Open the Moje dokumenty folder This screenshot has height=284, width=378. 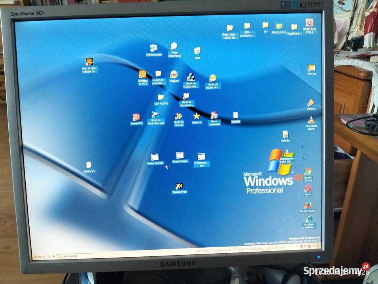point(174,50)
